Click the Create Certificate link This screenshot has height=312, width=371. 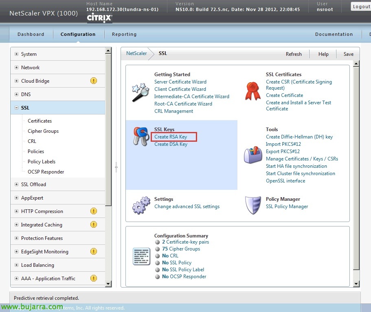pyautogui.click(x=284, y=95)
